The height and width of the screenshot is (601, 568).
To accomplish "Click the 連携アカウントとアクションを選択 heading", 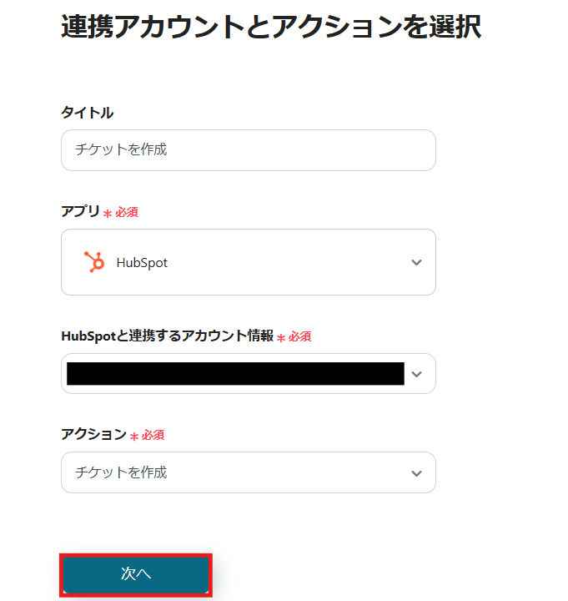I will [x=270, y=27].
